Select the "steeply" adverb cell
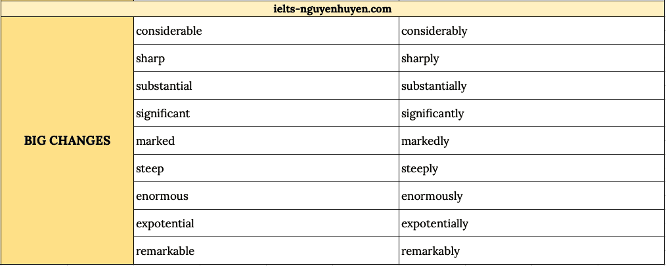The height and width of the screenshot is (266, 666). point(531,168)
